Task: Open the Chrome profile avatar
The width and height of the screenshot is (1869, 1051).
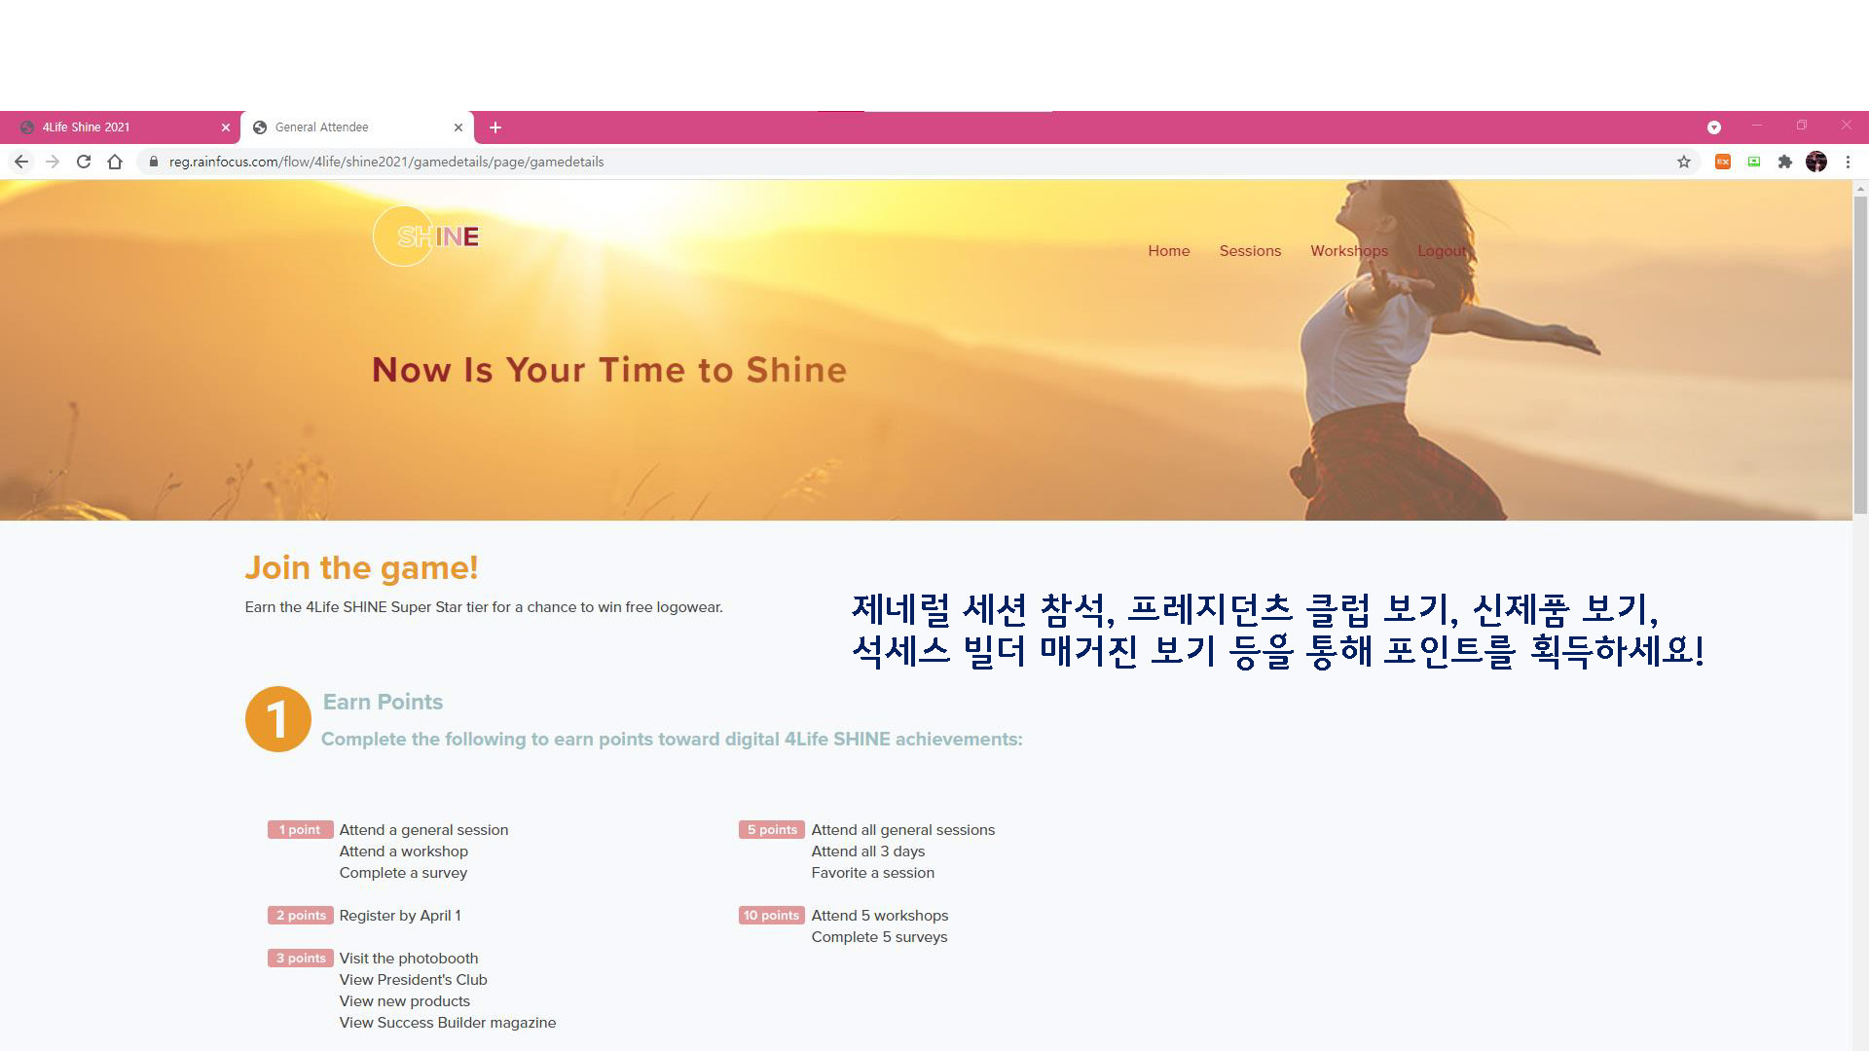Action: click(x=1816, y=162)
